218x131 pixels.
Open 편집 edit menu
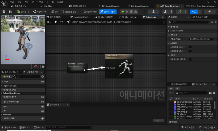pos(19,2)
